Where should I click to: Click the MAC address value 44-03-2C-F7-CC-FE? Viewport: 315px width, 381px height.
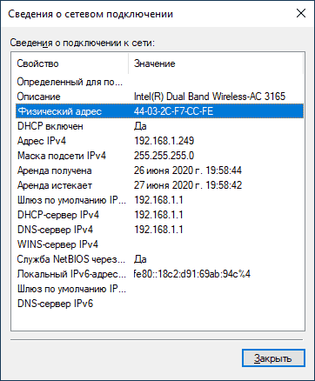click(173, 111)
